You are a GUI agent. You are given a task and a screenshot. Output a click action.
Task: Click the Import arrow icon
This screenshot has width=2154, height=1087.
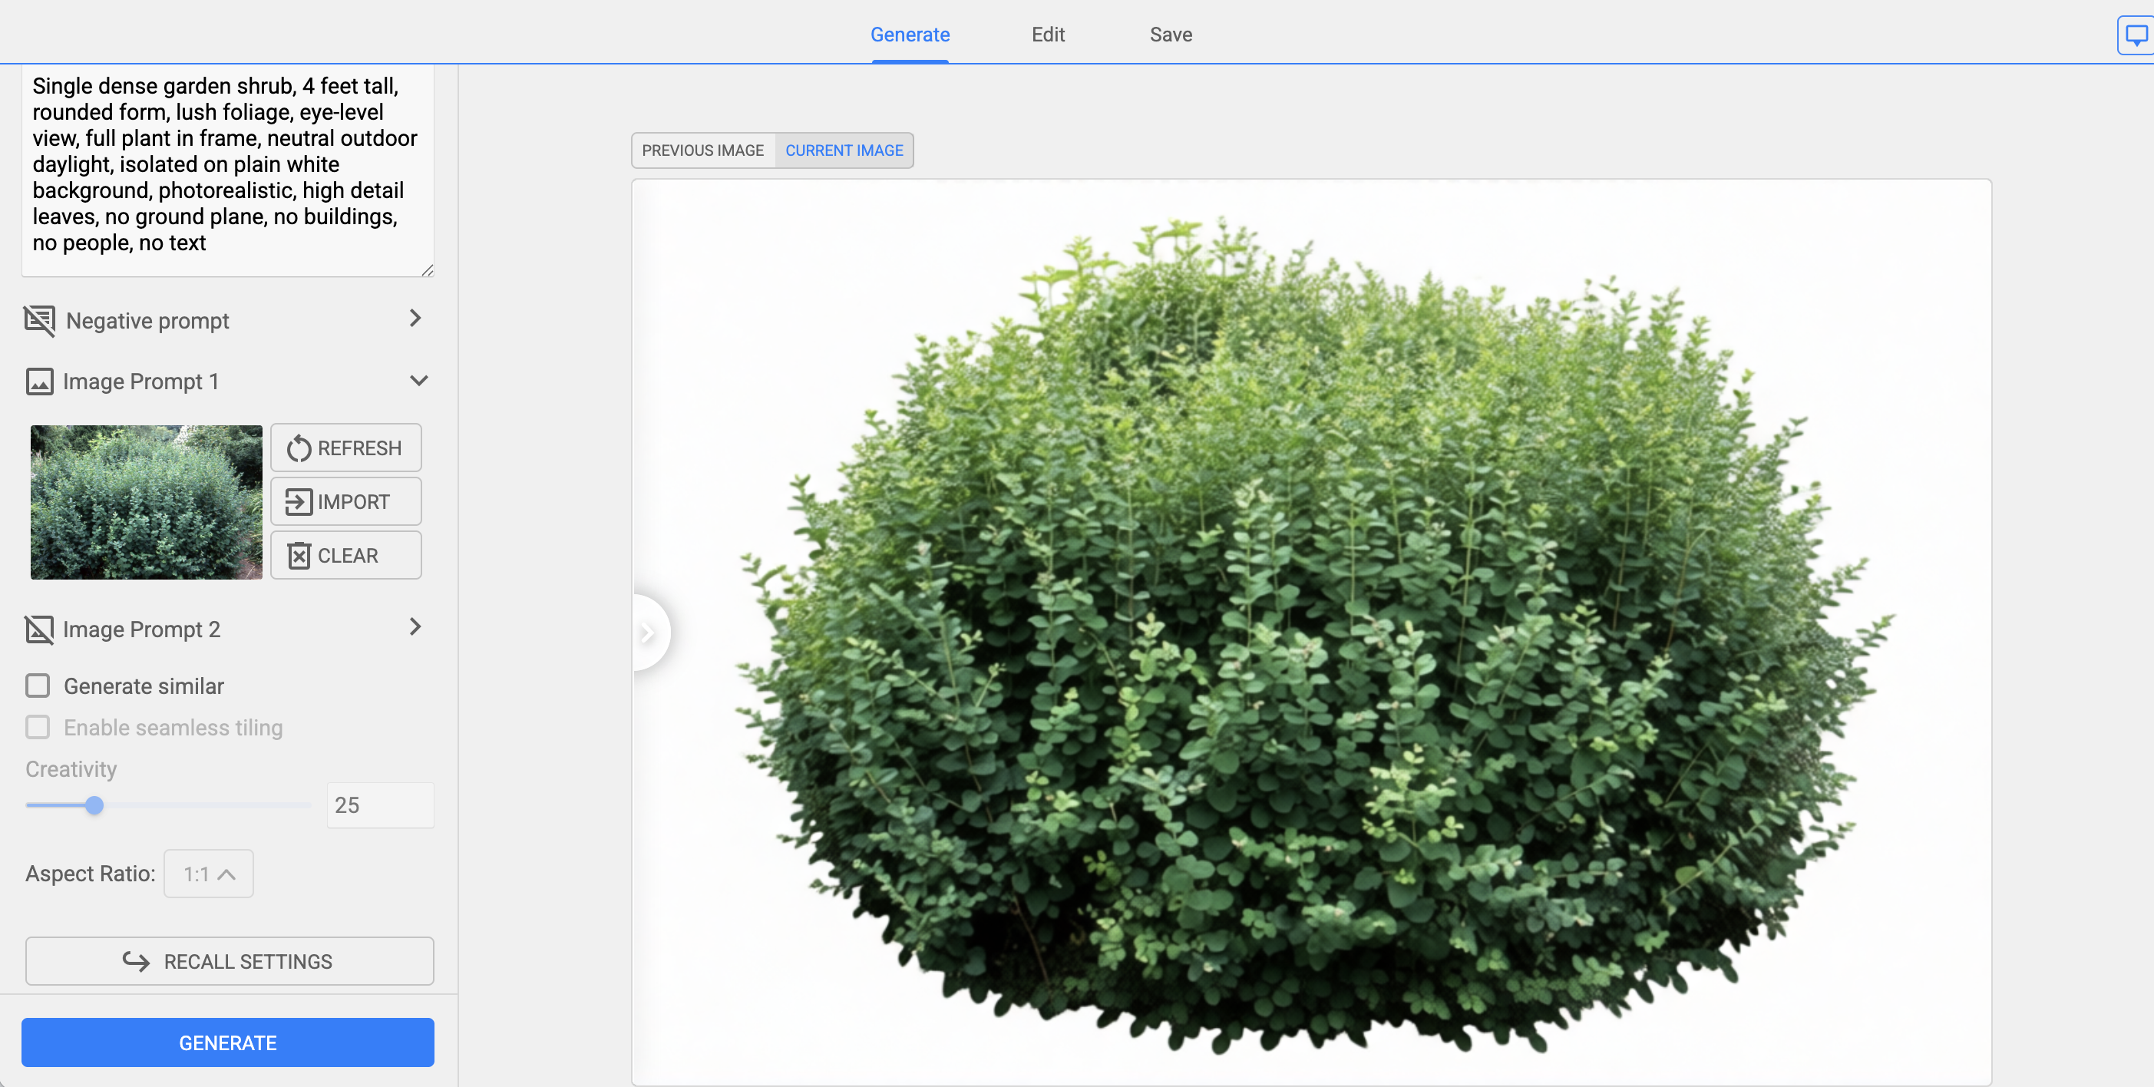click(x=299, y=502)
